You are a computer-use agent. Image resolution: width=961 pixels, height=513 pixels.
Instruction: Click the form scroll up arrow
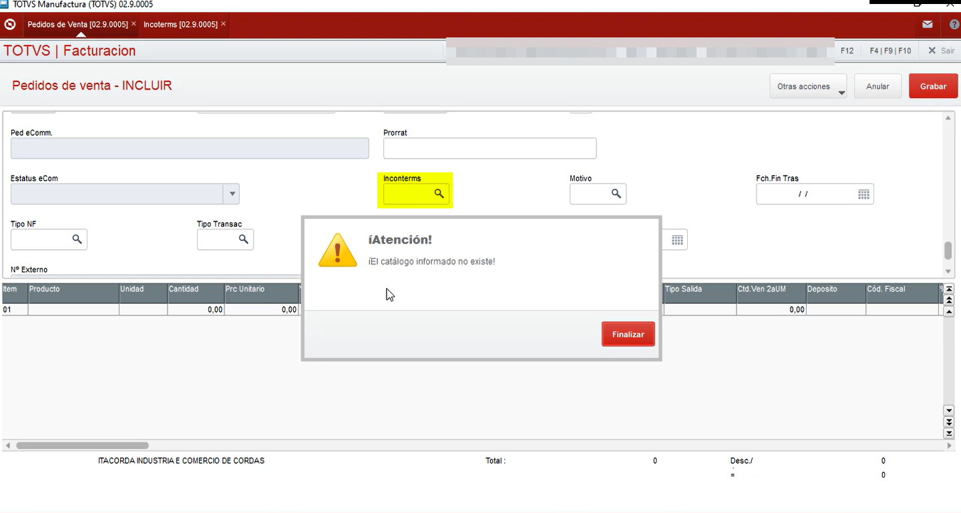(x=948, y=118)
